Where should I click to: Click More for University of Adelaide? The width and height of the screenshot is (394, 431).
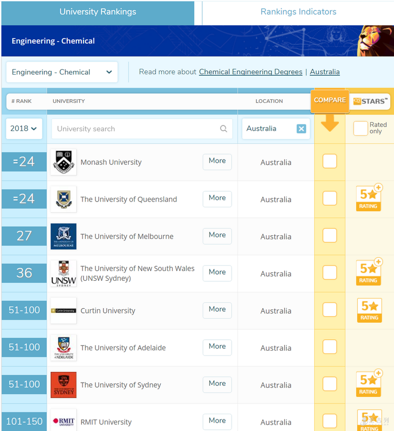(217, 347)
